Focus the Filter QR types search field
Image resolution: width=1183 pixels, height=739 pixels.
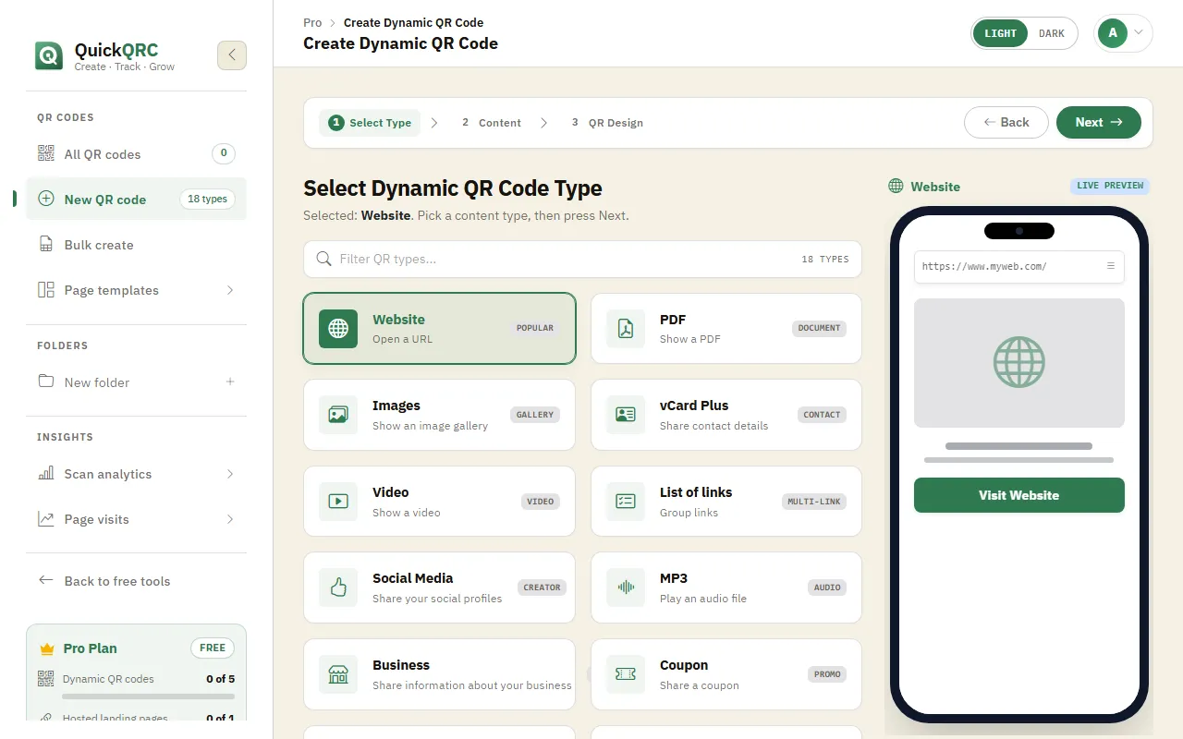[x=582, y=260]
